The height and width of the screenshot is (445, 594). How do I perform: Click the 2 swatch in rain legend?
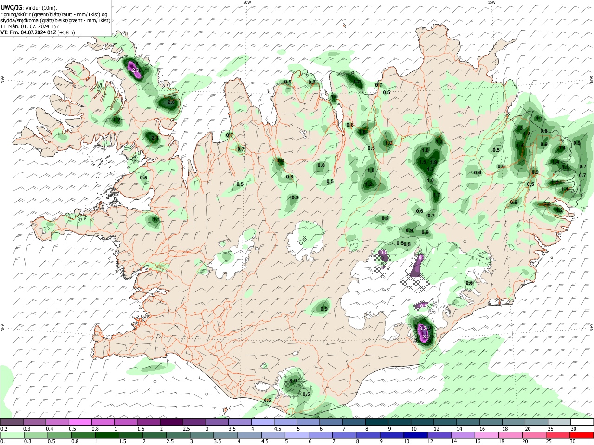point(155,435)
